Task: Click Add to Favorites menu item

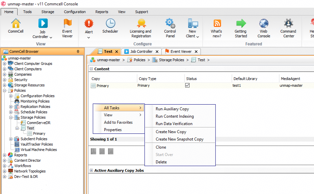Action: [x=119, y=122]
